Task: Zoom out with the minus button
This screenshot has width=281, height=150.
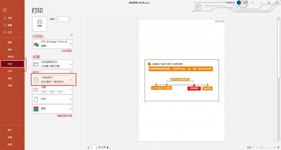Action: click(254, 148)
